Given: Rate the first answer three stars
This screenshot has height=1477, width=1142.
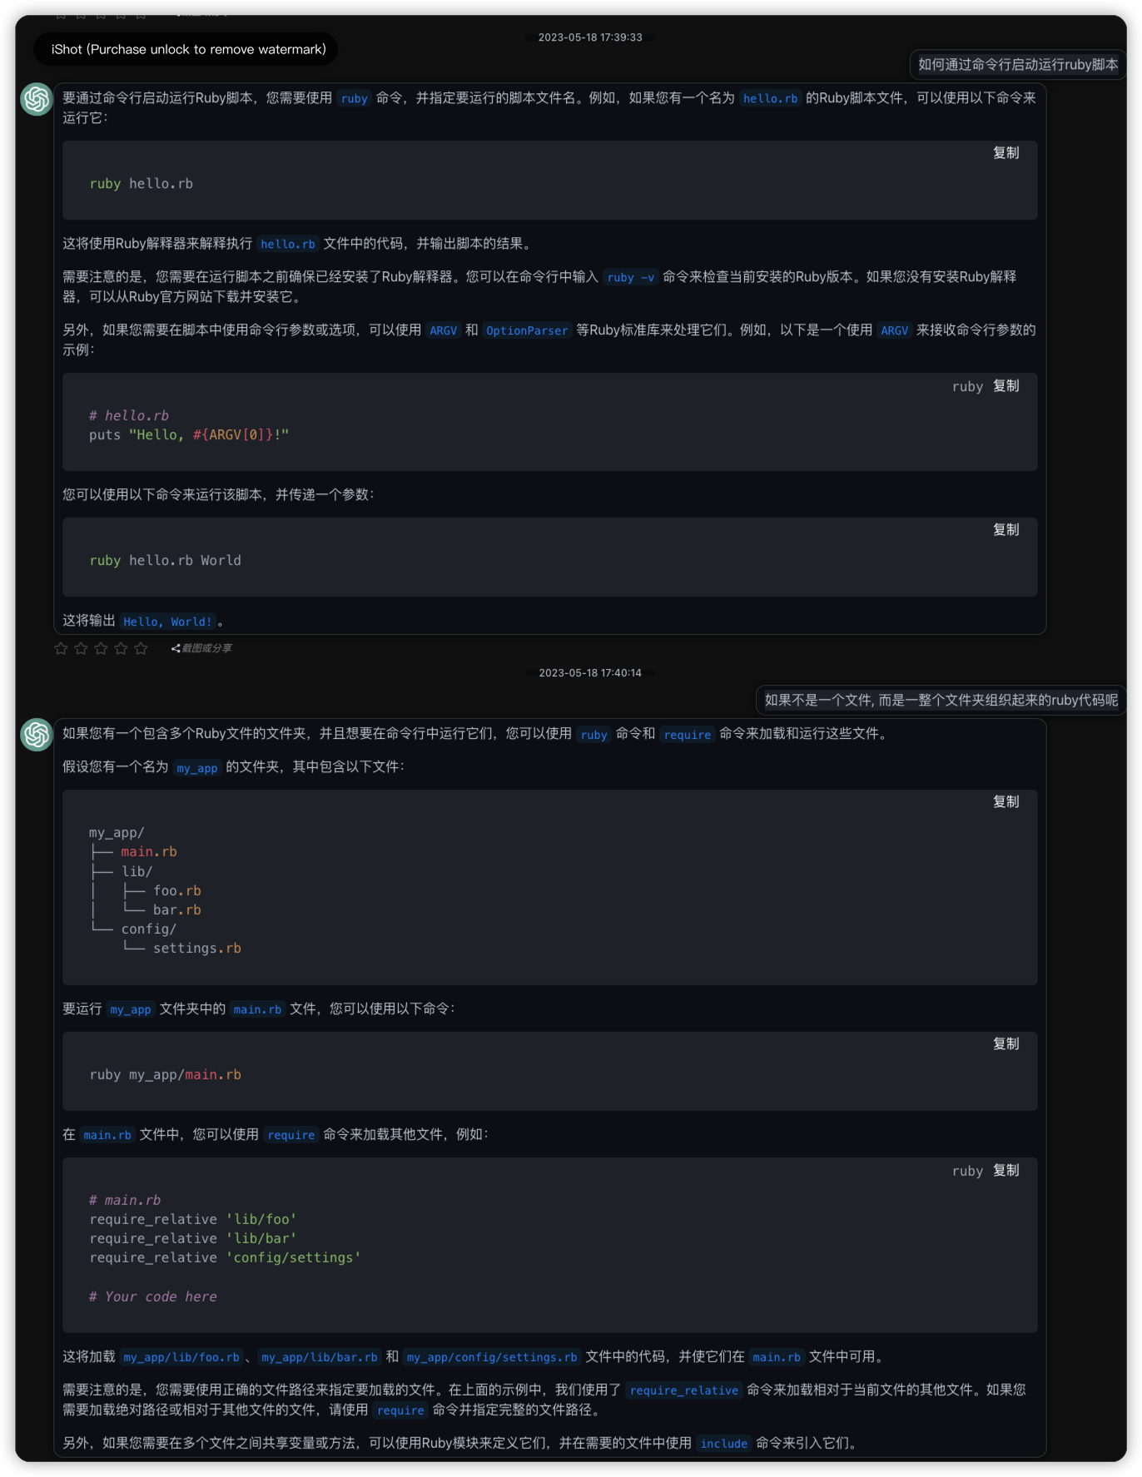Looking at the screenshot, I should pos(101,648).
